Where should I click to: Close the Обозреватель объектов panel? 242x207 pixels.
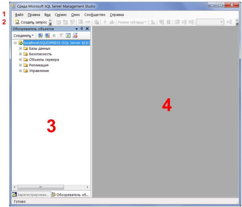pyautogui.click(x=87, y=29)
